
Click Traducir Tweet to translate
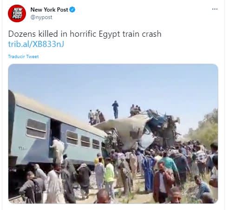click(23, 57)
